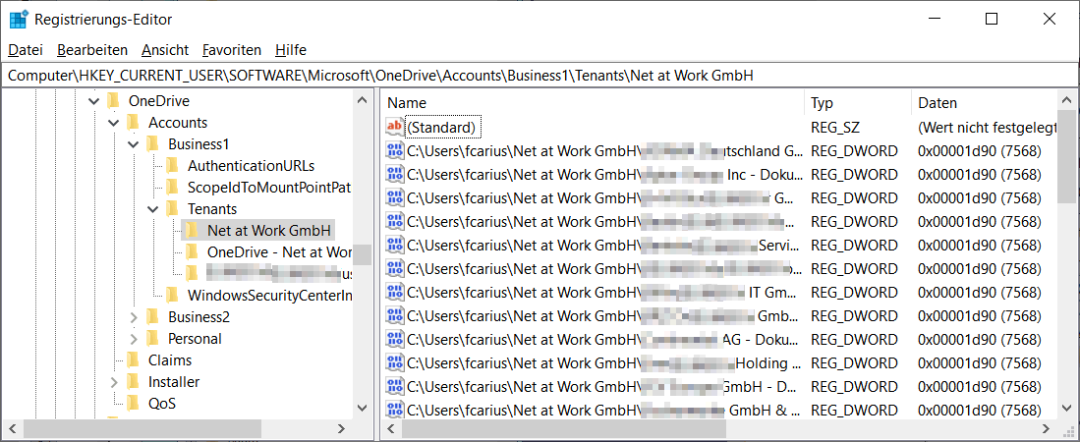Select the (Standard) value name
The width and height of the screenshot is (1080, 442).
coord(441,127)
